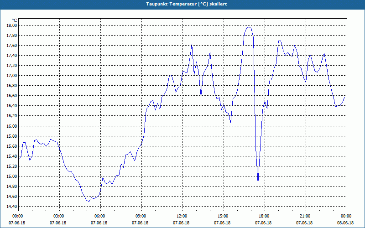Click the 16,80 y-axis label

point(12,86)
